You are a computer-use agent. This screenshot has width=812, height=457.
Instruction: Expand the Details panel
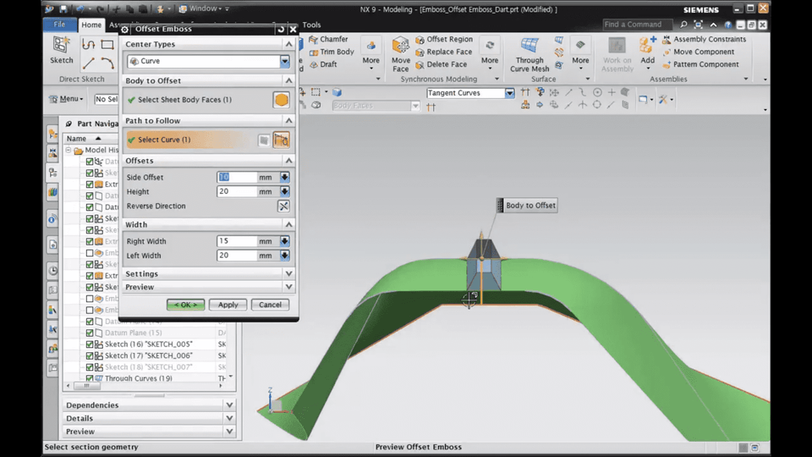[x=229, y=418]
